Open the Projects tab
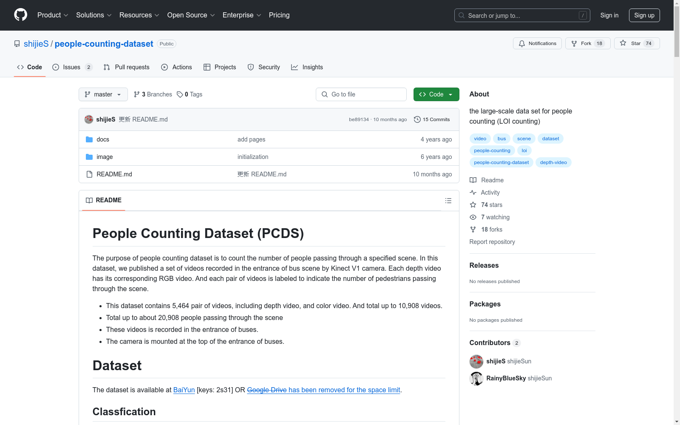 pyautogui.click(x=220, y=67)
